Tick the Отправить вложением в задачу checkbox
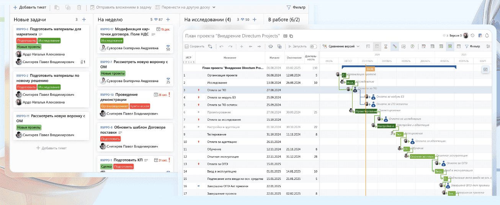The width and height of the screenshot is (500, 205). [92, 7]
